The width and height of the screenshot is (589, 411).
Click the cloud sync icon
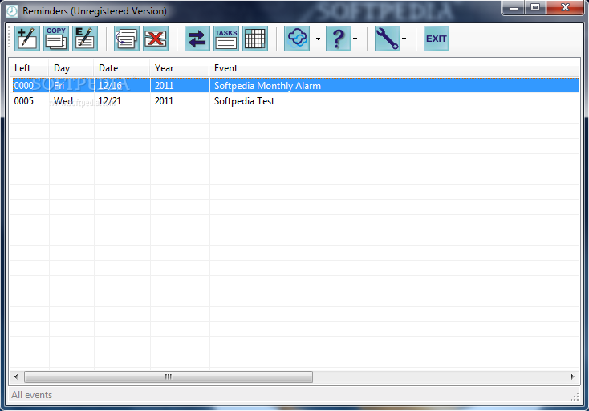point(297,39)
